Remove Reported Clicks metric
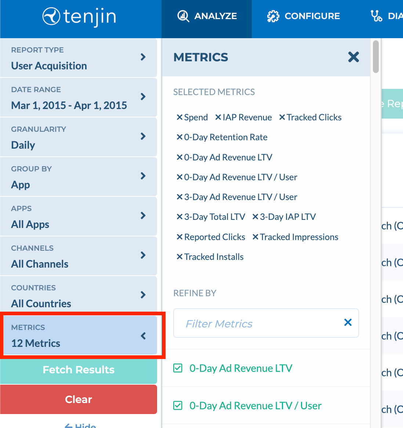The height and width of the screenshot is (428, 403). click(179, 237)
